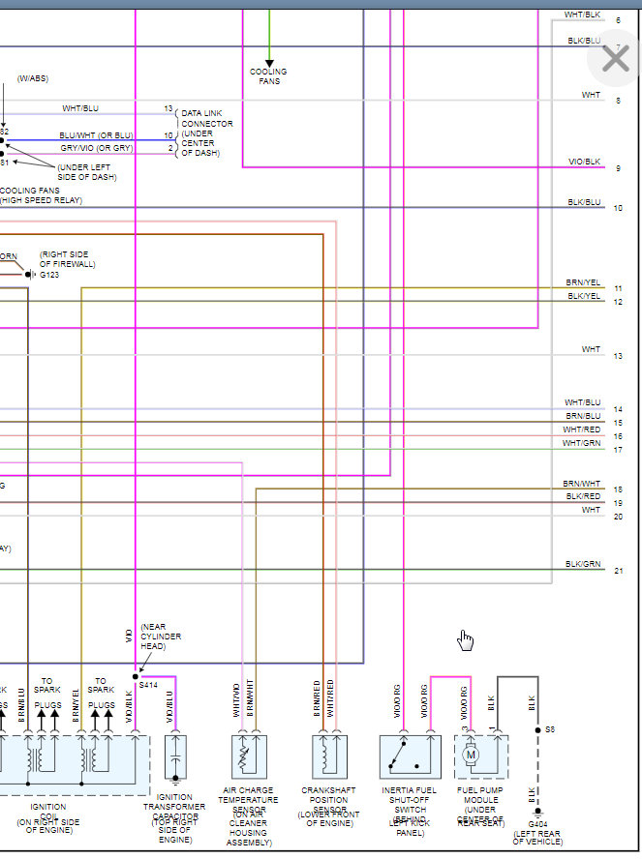The height and width of the screenshot is (859, 642).
Task: Select the (UNDER LEFT SIDE OF DASH) note
Action: pyautogui.click(x=86, y=172)
